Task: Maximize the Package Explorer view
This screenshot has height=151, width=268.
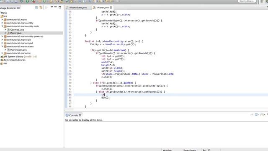Action: click(x=60, y=8)
